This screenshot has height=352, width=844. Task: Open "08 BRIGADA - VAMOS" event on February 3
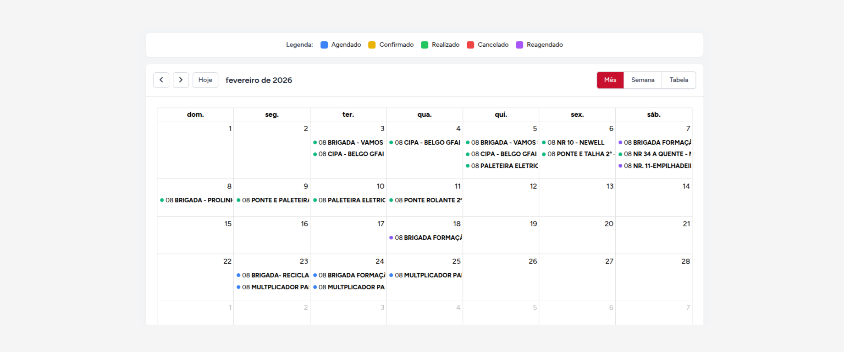pos(348,142)
